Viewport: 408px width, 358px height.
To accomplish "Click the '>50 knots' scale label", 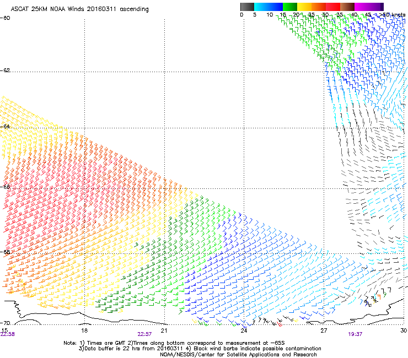I will 392,15.
